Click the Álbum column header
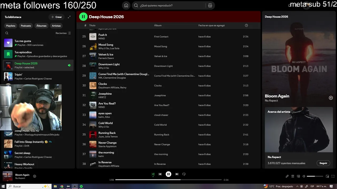 coord(158,25)
